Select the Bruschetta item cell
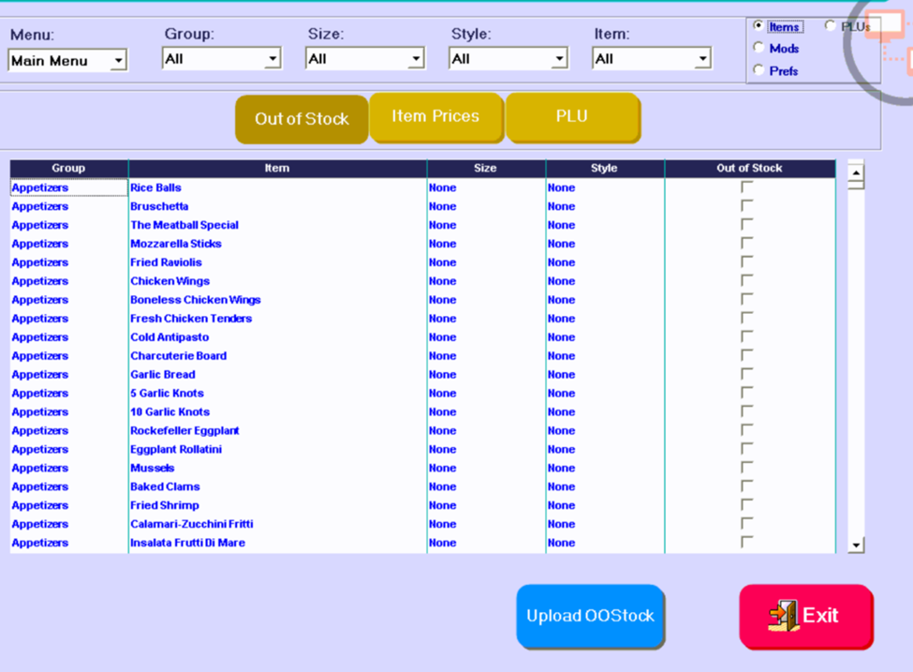The width and height of the screenshot is (913, 672). [x=278, y=206]
